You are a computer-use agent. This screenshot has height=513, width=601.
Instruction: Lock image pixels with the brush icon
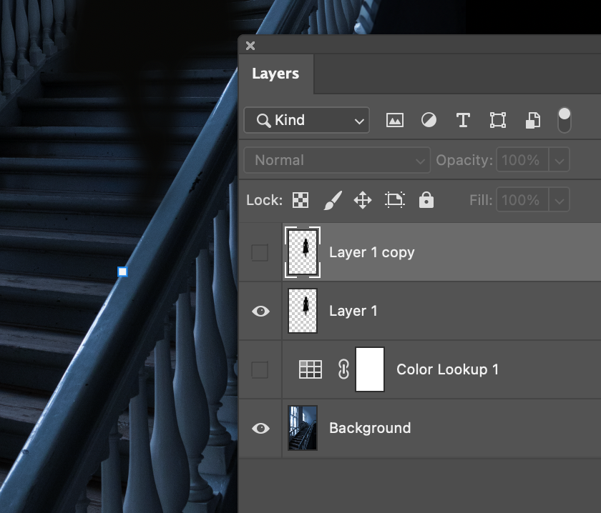pyautogui.click(x=331, y=200)
